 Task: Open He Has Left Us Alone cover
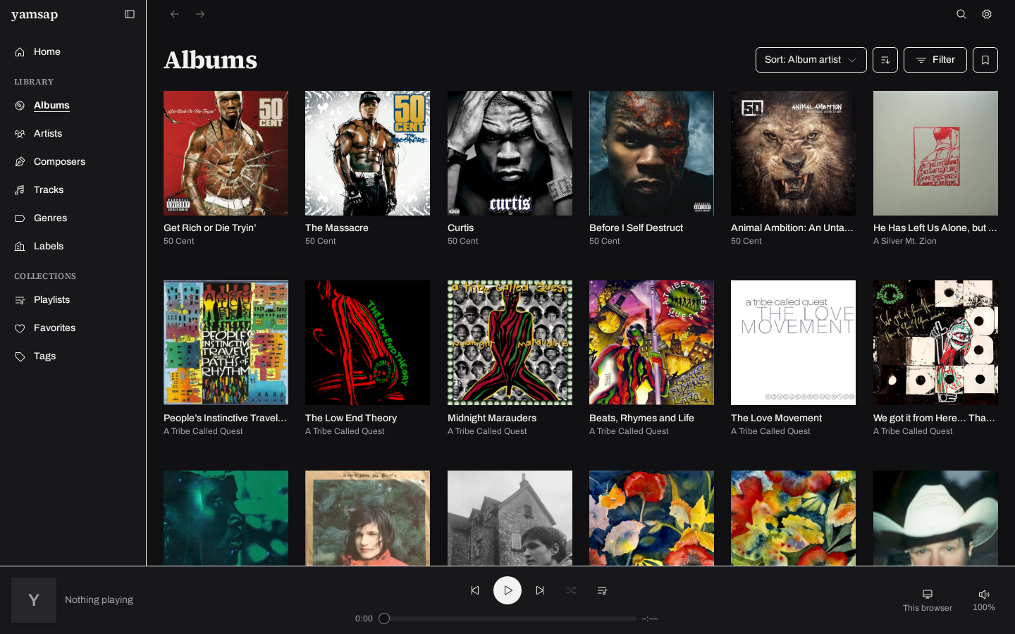[x=935, y=153]
